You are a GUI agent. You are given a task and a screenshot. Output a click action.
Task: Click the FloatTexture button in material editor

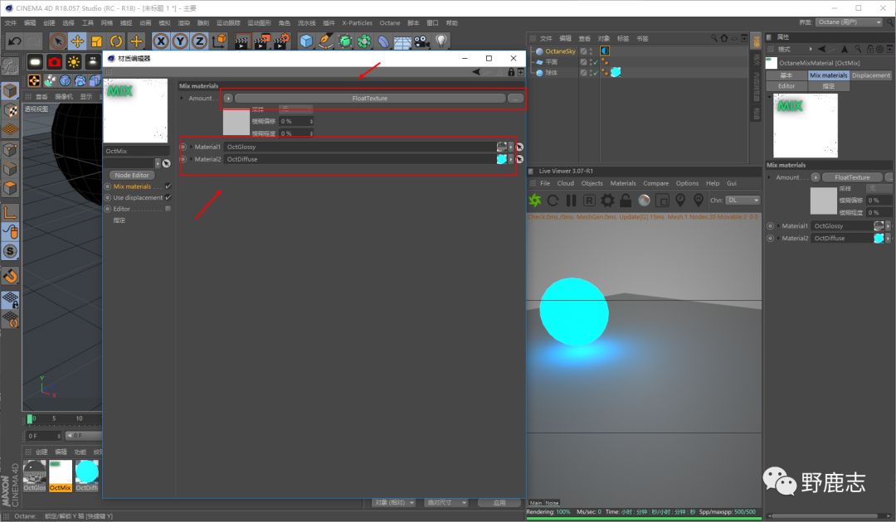[x=369, y=99]
